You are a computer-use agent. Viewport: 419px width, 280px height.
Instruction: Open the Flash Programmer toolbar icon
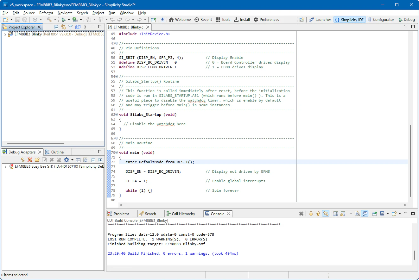[x=162, y=20]
